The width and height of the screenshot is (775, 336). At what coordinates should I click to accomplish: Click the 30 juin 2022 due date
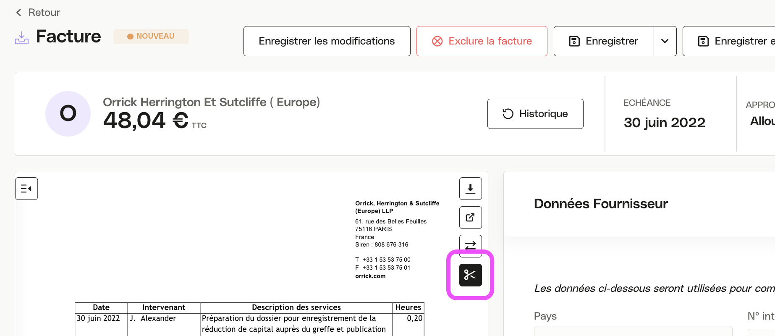tap(664, 123)
